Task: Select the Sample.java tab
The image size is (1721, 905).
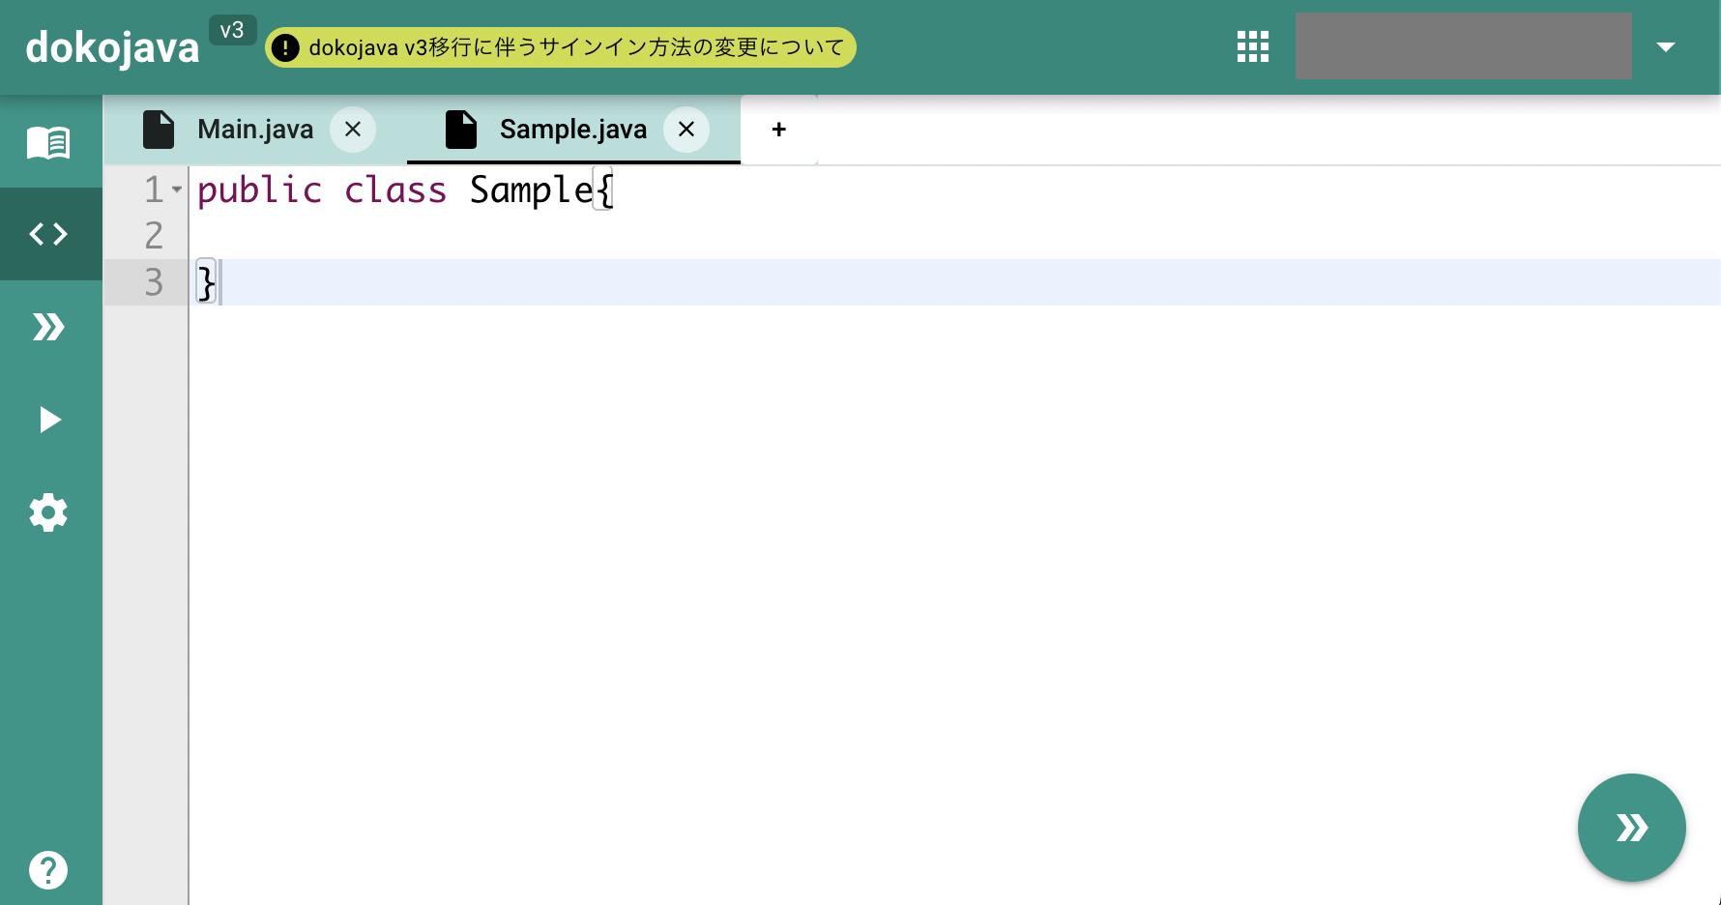Action: pyautogui.click(x=571, y=129)
